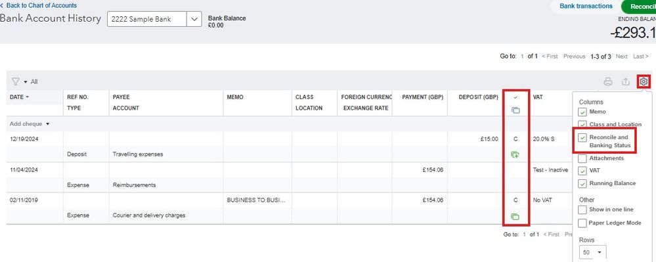Click green banking status icon in Courier row
656x262 pixels.
coord(515,217)
